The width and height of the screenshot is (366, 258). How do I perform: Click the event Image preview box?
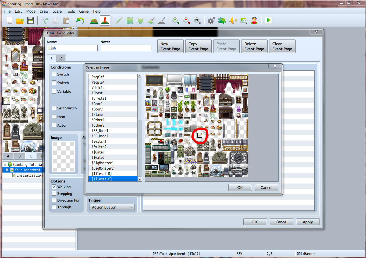tap(63, 157)
